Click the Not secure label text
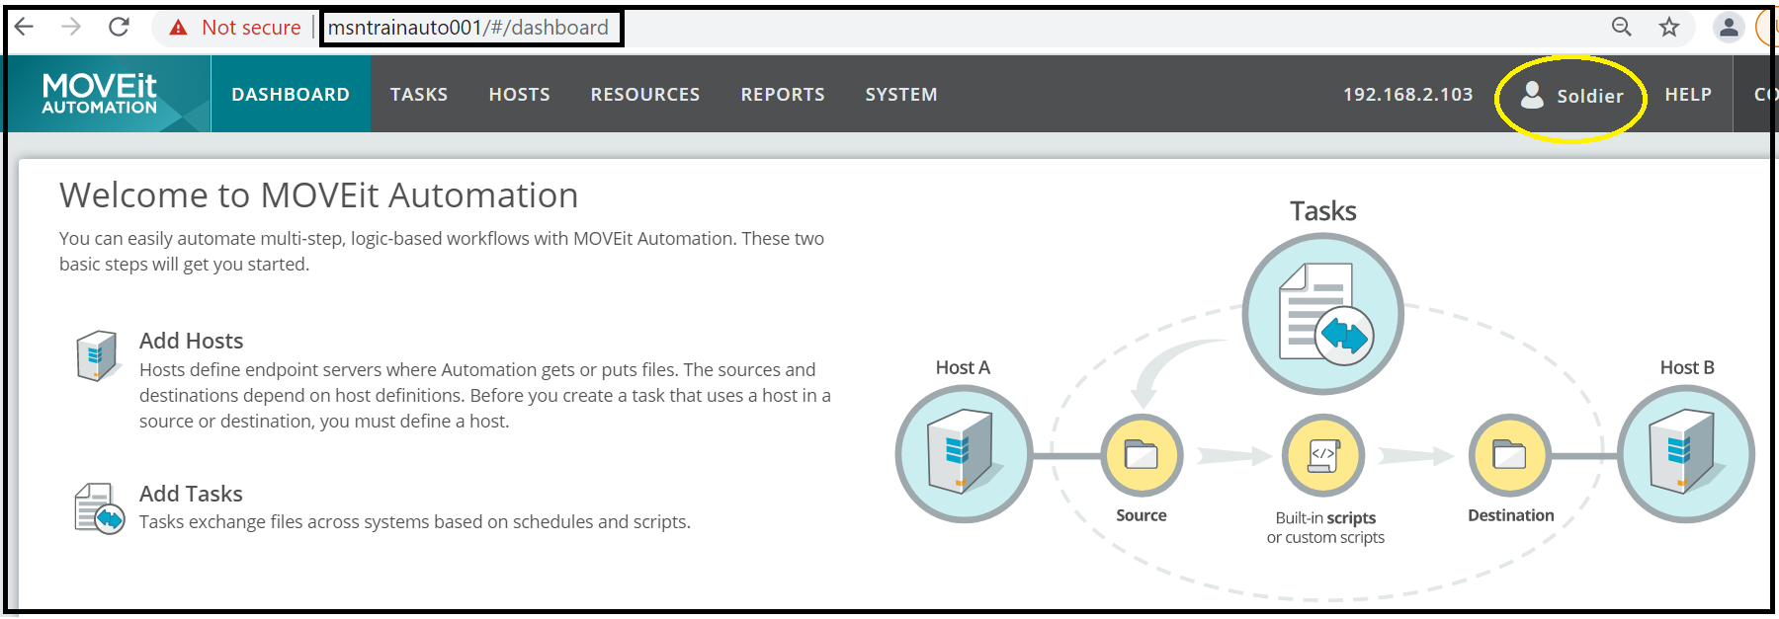The height and width of the screenshot is (619, 1779). [x=251, y=28]
